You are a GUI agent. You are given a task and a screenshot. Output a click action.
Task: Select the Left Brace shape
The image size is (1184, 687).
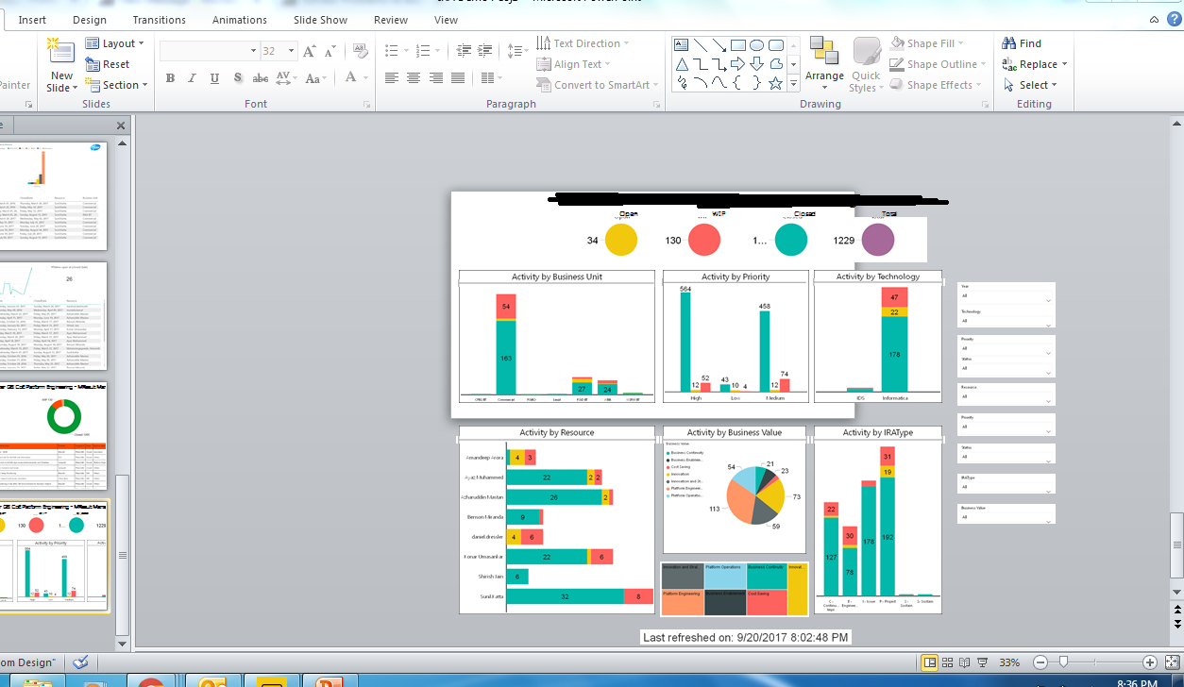(x=737, y=83)
